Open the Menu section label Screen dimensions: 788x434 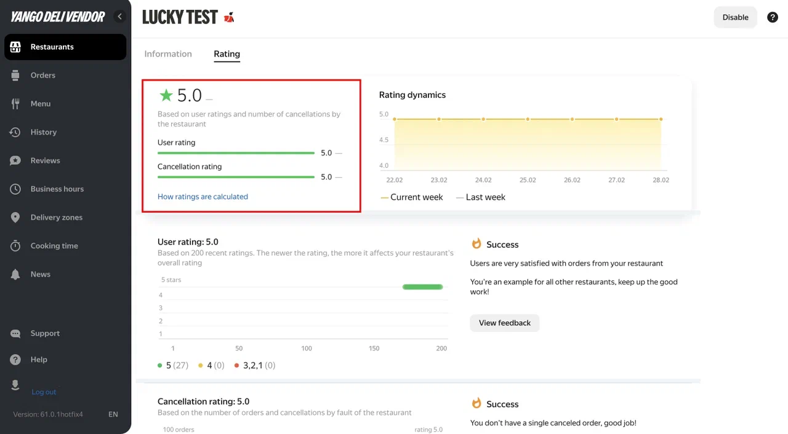41,103
